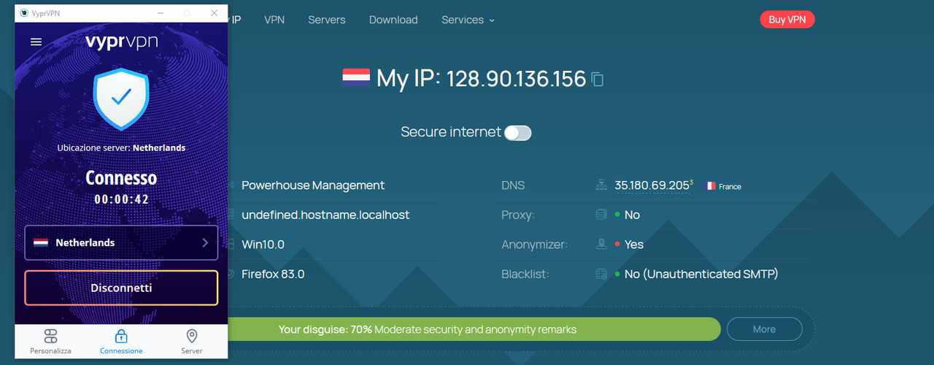The height and width of the screenshot is (365, 934).
Task: Click the Personalizza customization icon
Action: (x=50, y=336)
